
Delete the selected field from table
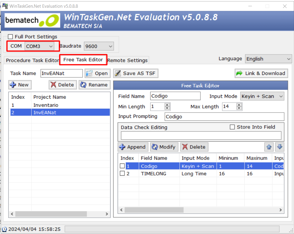tap(194, 147)
